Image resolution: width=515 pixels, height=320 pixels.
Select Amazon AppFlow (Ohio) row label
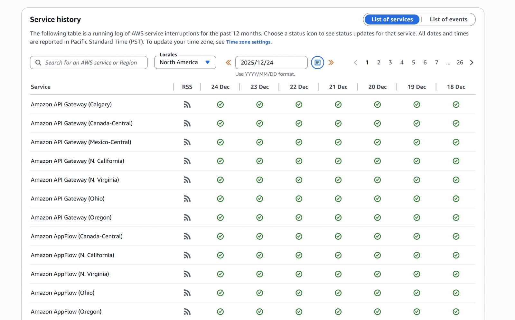(x=62, y=293)
